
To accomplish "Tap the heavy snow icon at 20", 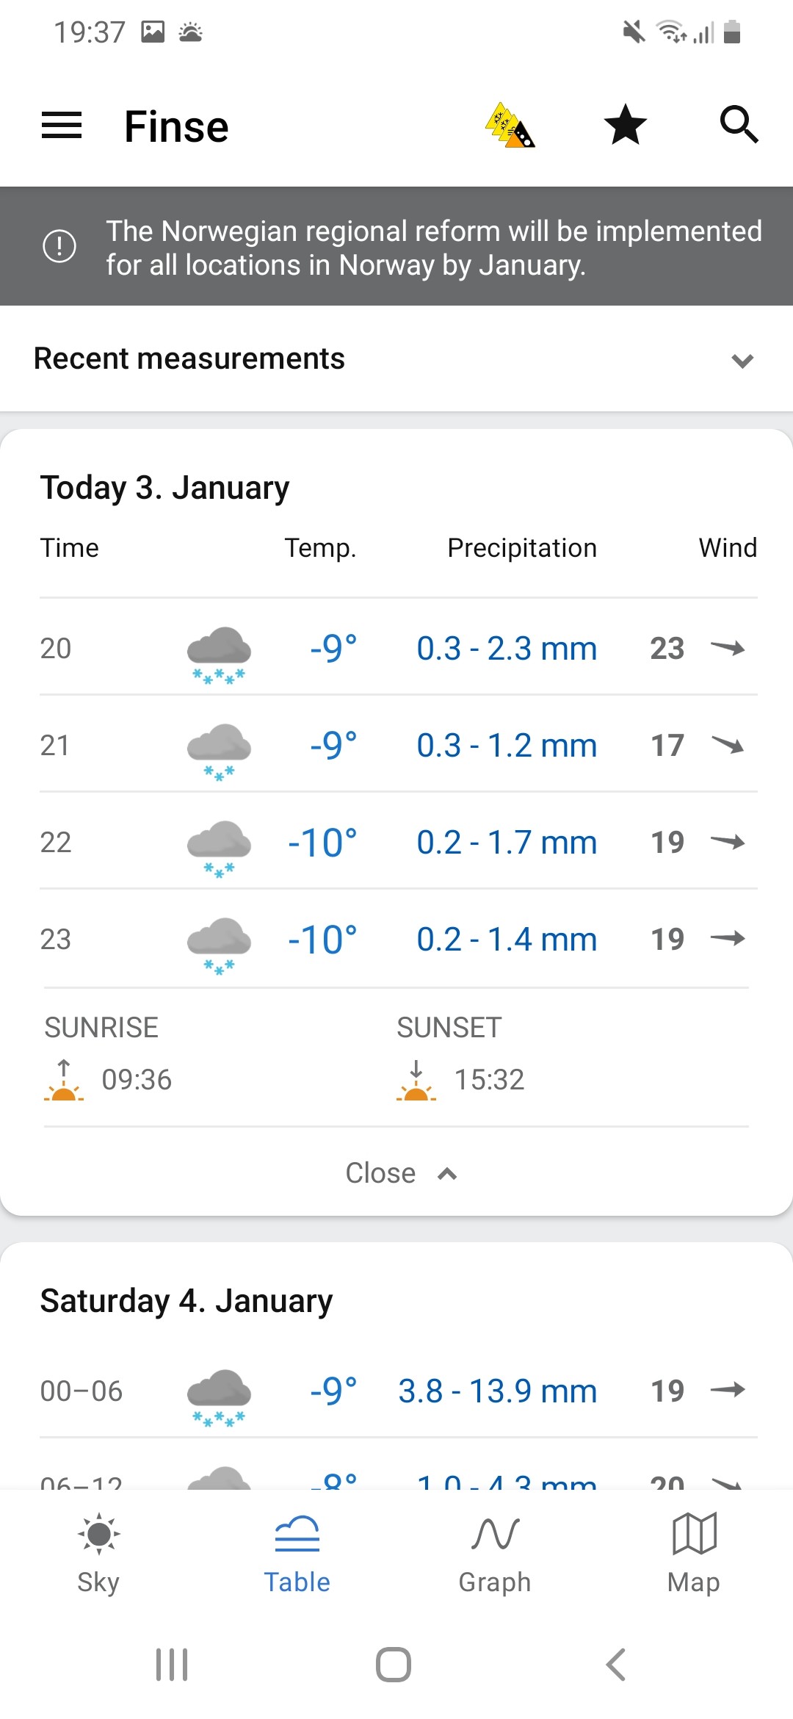I will (x=219, y=655).
